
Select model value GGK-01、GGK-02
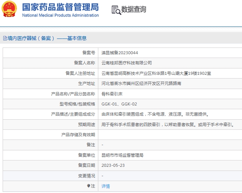point(119,104)
